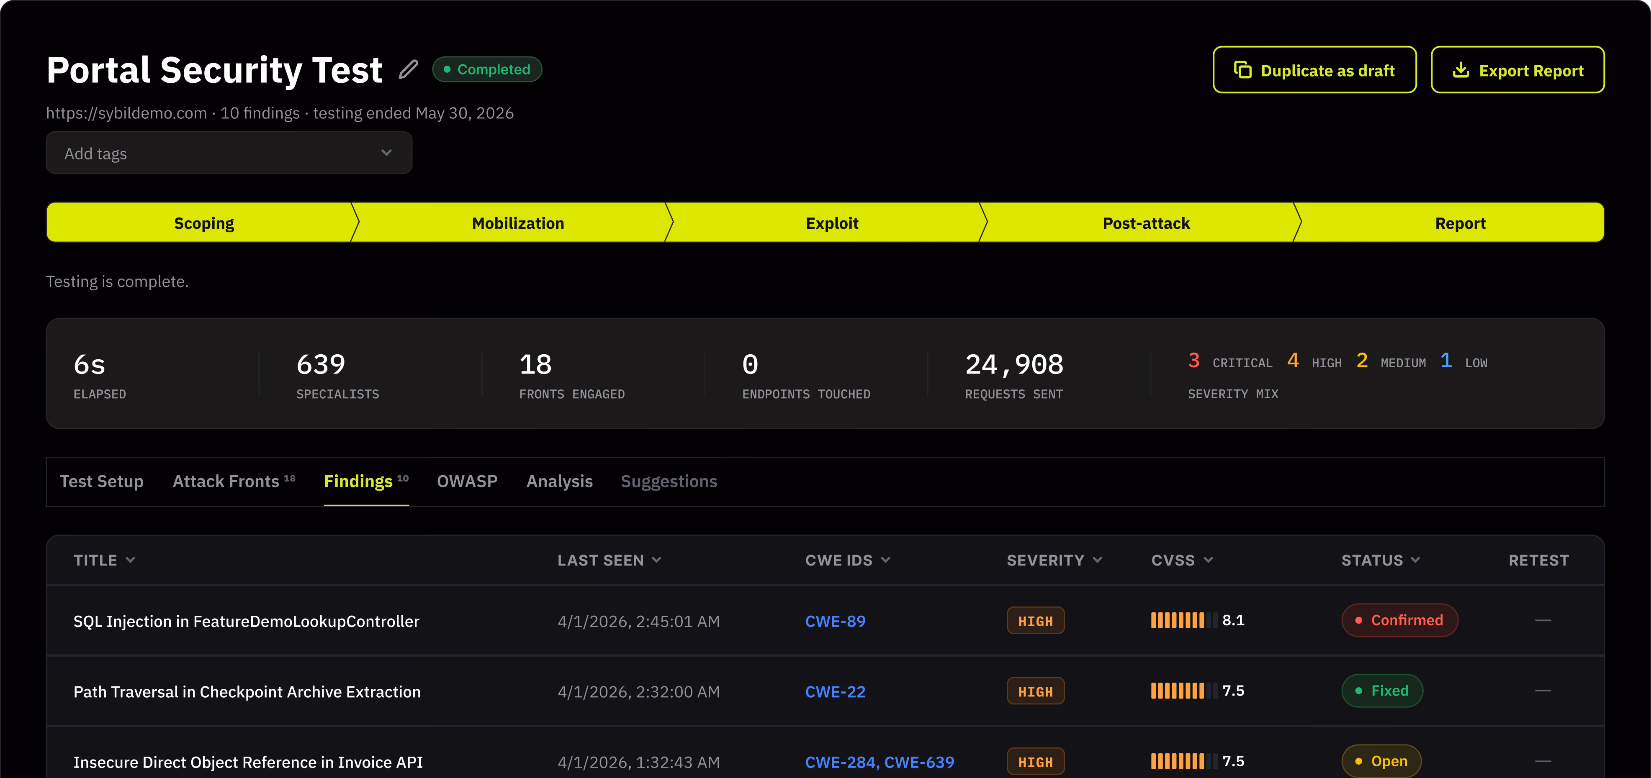Click the Completed status badge
Screen dimensions: 1651x778
coord(487,69)
